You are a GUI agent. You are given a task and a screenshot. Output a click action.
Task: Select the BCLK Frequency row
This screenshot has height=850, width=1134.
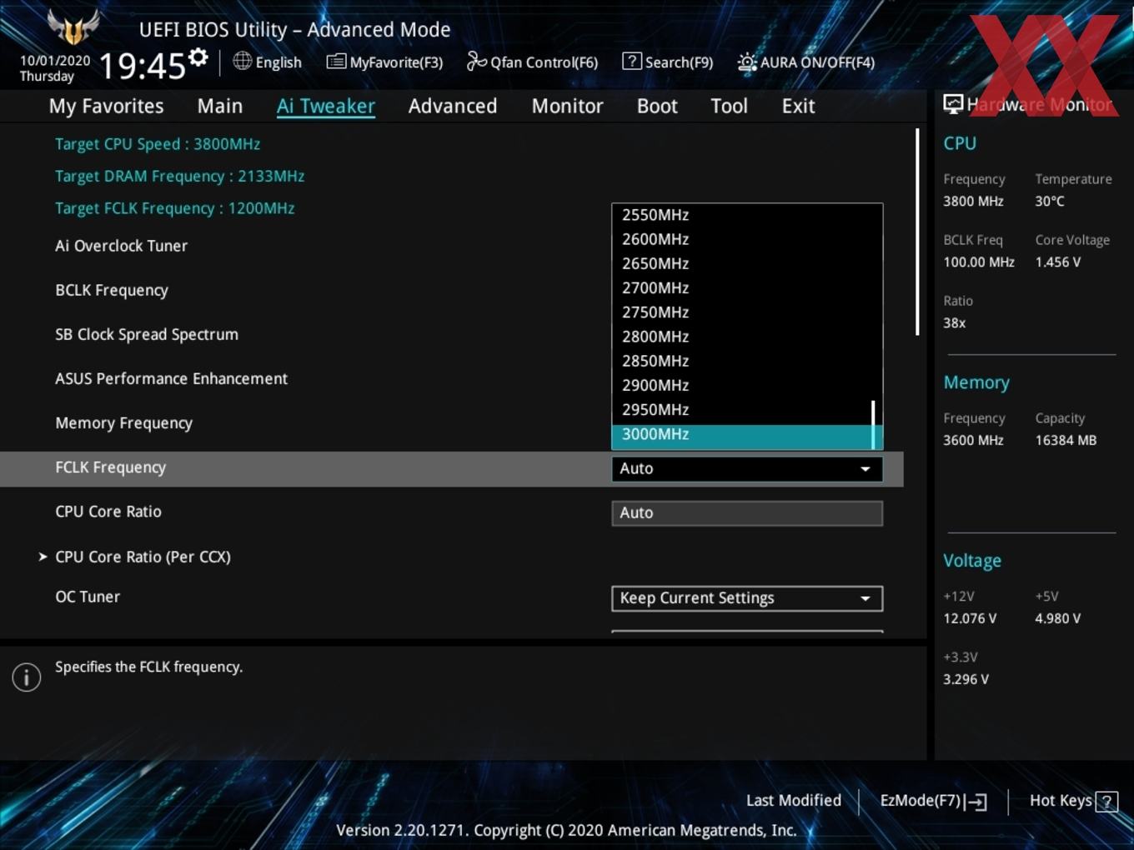tap(112, 290)
